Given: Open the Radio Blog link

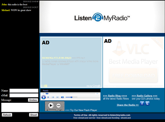Looking at the screenshot, I should (115, 96).
